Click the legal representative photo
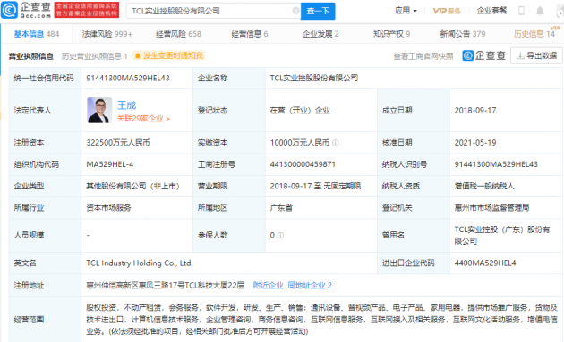Screen dimensions: 564x342 99,110
